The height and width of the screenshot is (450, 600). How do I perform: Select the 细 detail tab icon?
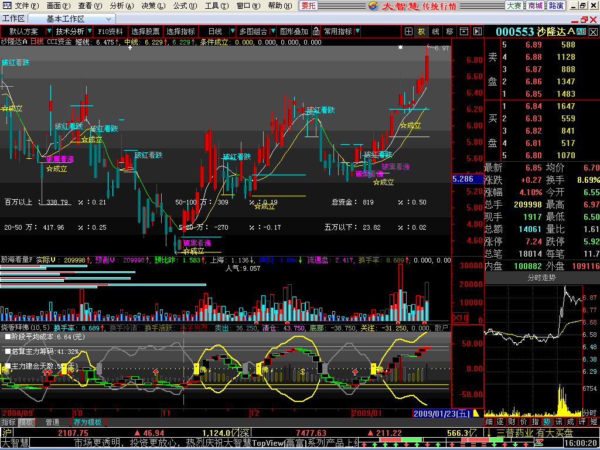coord(489,422)
